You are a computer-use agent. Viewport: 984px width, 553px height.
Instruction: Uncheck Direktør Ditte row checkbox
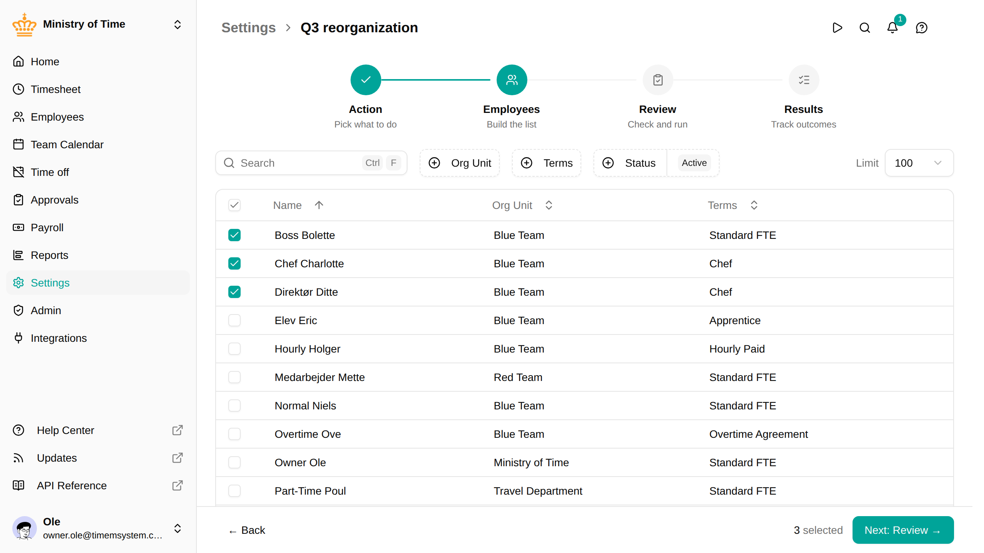tap(234, 292)
